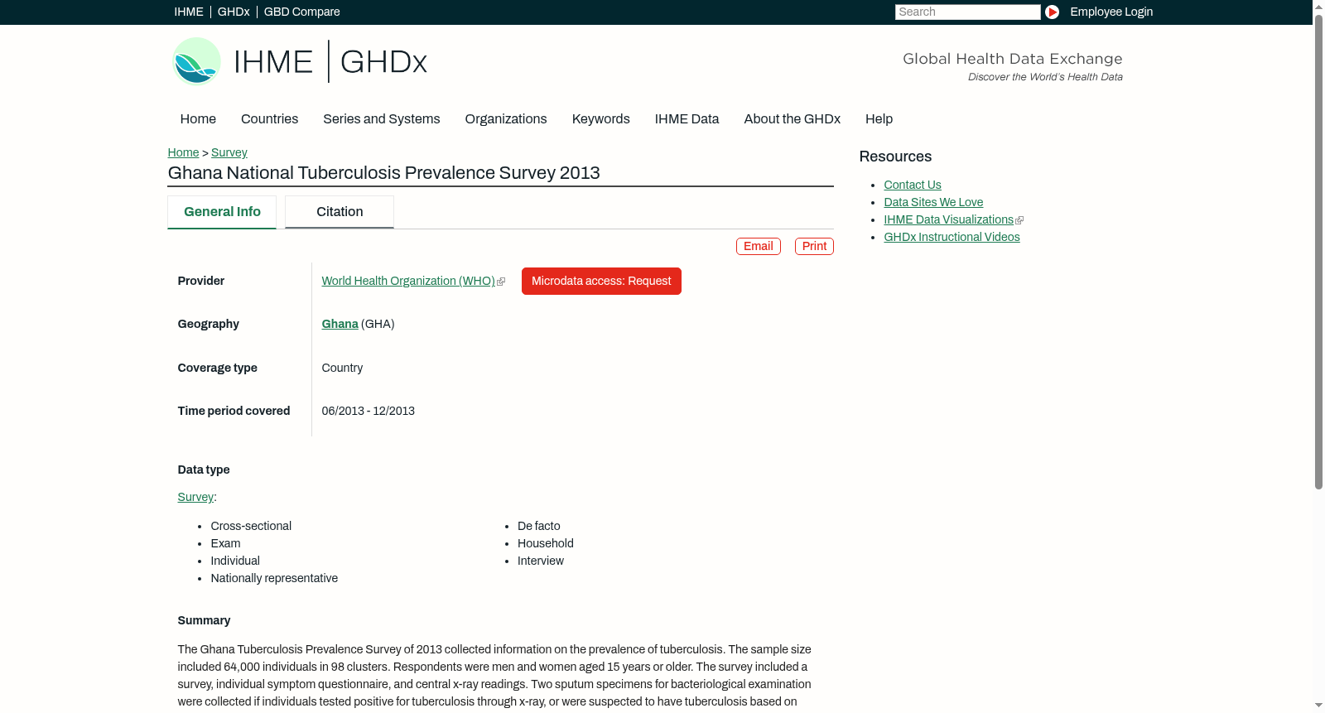This screenshot has height=713, width=1325.
Task: Click the Print button
Action: pos(814,246)
